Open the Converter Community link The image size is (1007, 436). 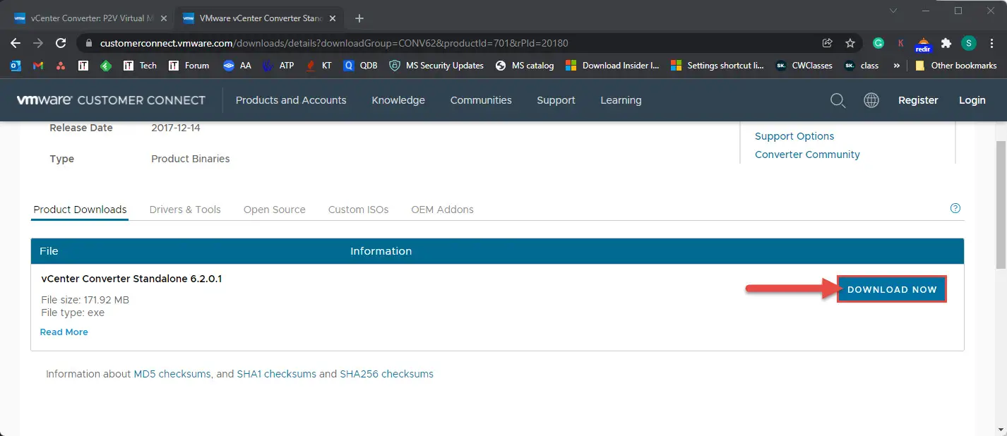coord(807,155)
